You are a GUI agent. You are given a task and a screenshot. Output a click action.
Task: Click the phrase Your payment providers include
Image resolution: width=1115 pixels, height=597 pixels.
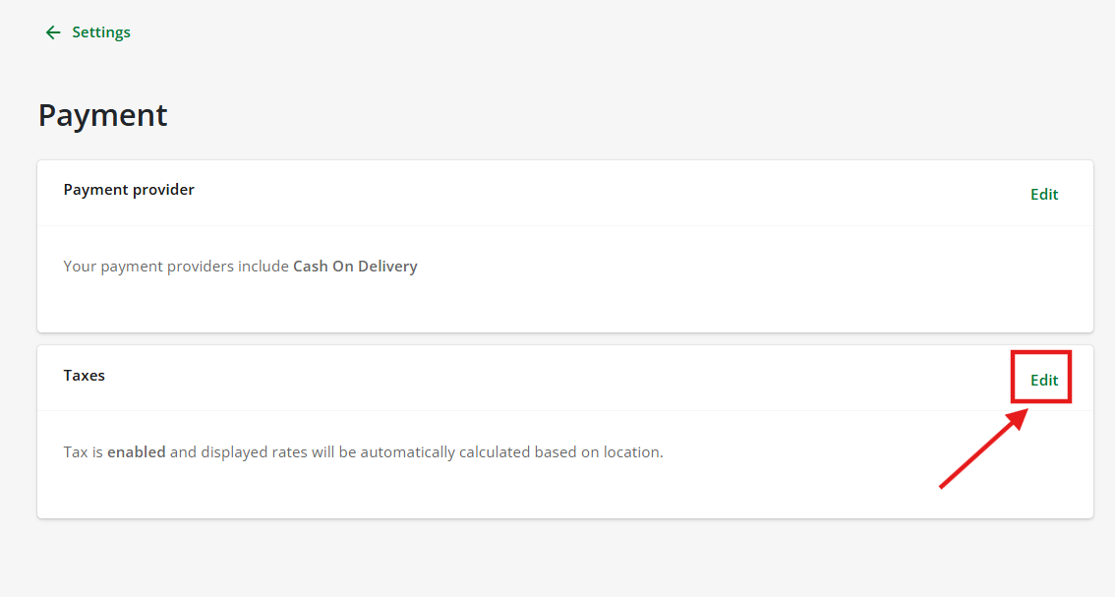pyautogui.click(x=176, y=267)
